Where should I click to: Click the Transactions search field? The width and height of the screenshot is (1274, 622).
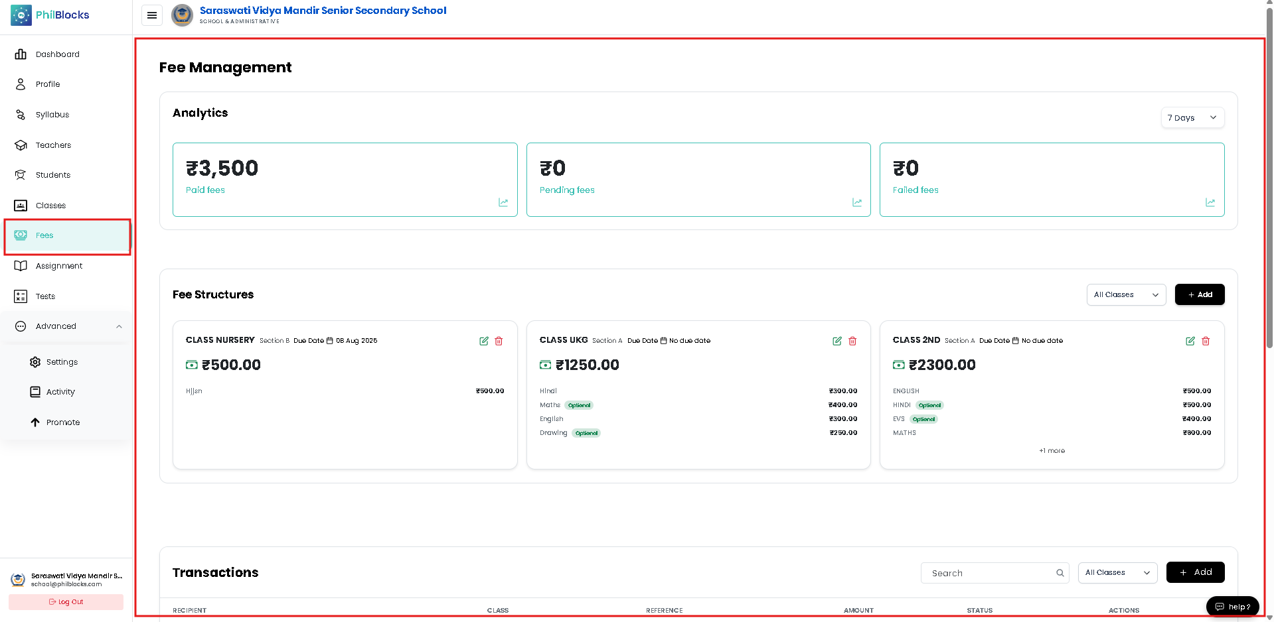(x=995, y=573)
